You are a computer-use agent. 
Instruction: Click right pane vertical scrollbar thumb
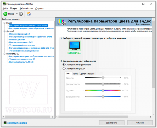pyautogui.click(x=154, y=54)
